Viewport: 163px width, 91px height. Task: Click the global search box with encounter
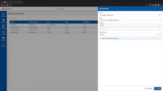coord(76,9)
